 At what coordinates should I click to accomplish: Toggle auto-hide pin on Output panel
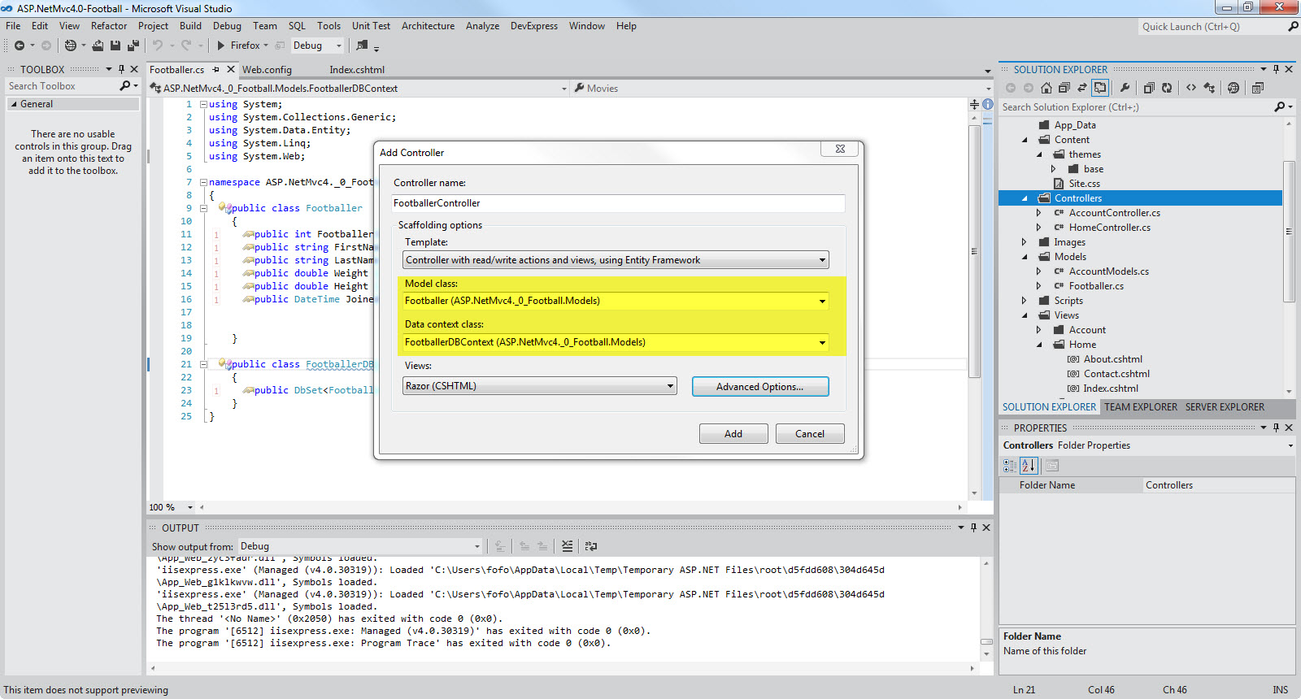[973, 528]
